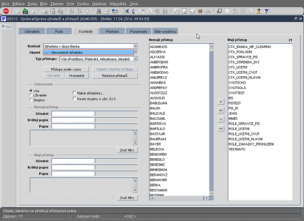304x221 pixels.
Task: Open the Kontext dropdown list
Action: [135, 46]
